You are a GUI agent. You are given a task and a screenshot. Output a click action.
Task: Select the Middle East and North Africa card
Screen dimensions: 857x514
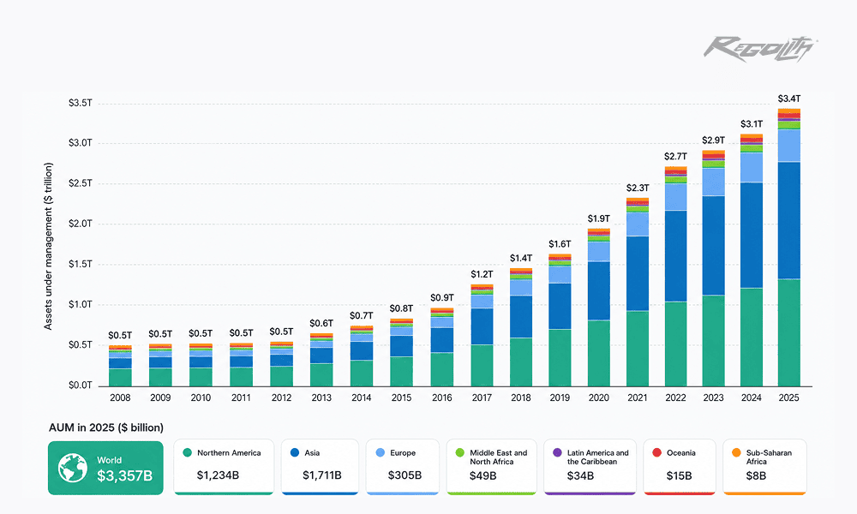(491, 467)
